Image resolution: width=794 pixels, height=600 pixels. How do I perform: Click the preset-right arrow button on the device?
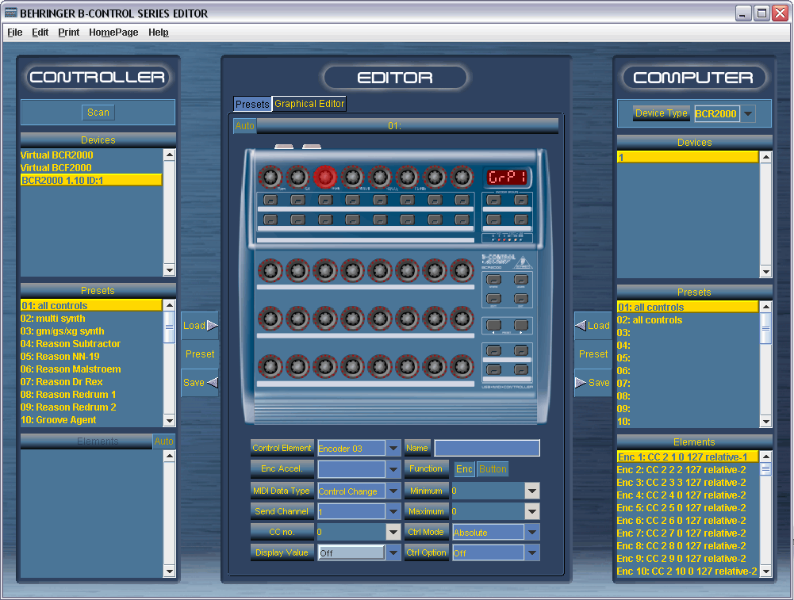(521, 325)
